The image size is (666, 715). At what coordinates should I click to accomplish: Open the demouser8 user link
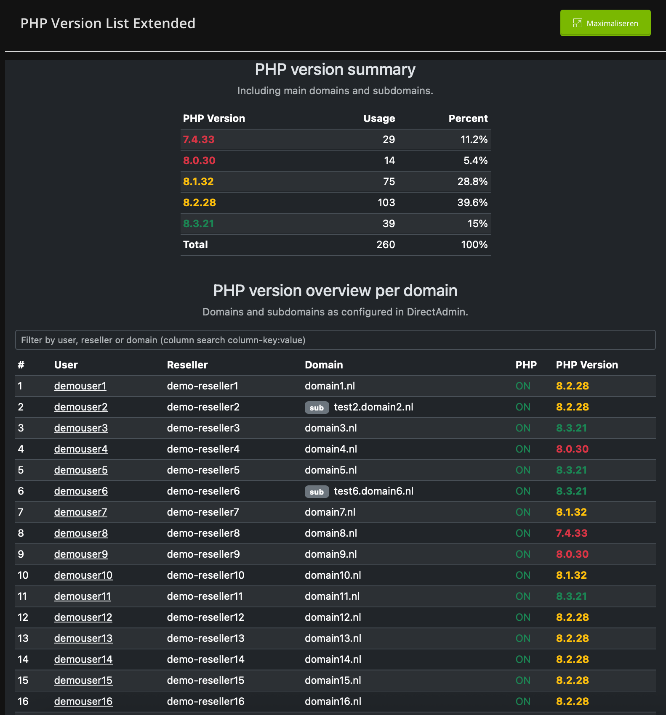point(81,533)
